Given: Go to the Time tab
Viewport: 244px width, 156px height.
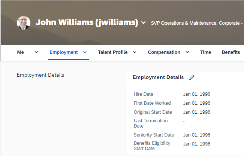Looking at the screenshot, I should coord(205,52).
